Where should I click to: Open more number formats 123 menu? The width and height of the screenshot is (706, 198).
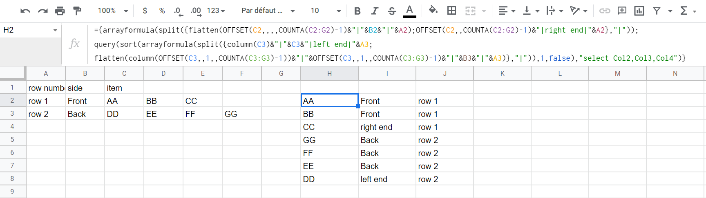click(216, 11)
